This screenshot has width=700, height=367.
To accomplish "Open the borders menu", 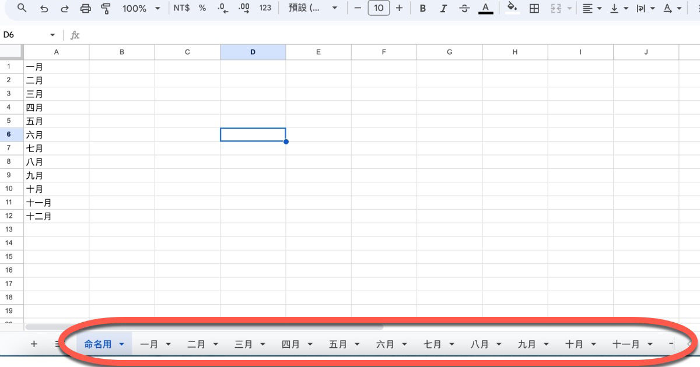I will coord(534,8).
